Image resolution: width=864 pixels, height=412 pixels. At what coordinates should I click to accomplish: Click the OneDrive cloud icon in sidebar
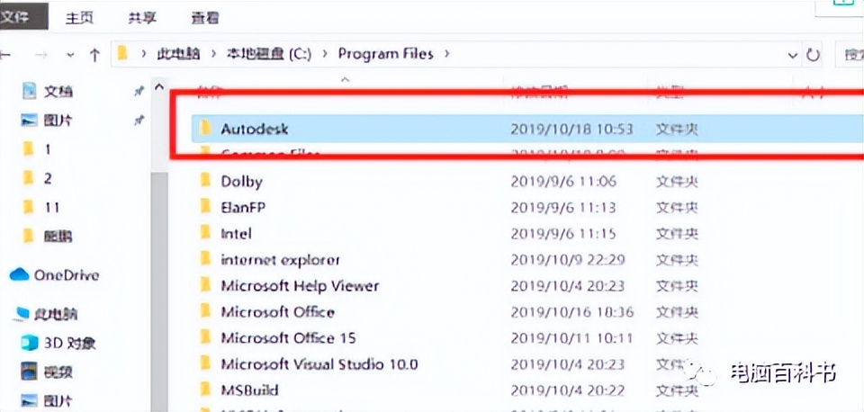(x=19, y=275)
